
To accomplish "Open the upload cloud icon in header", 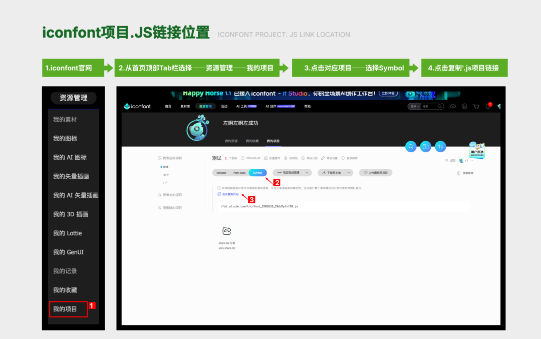I will point(453,106).
